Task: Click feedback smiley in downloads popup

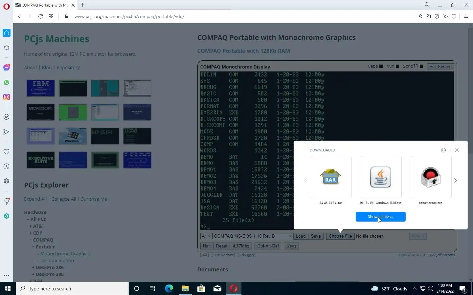Action: pos(443,150)
